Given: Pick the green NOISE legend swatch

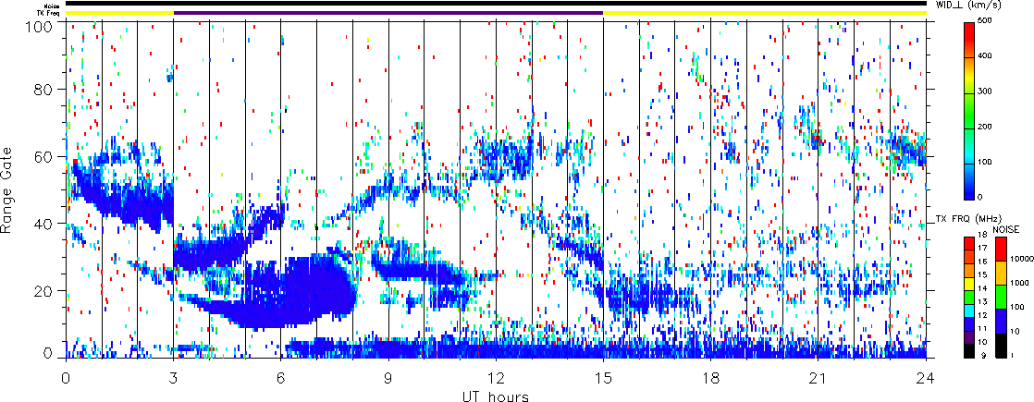Looking at the screenshot, I should [x=1001, y=298].
